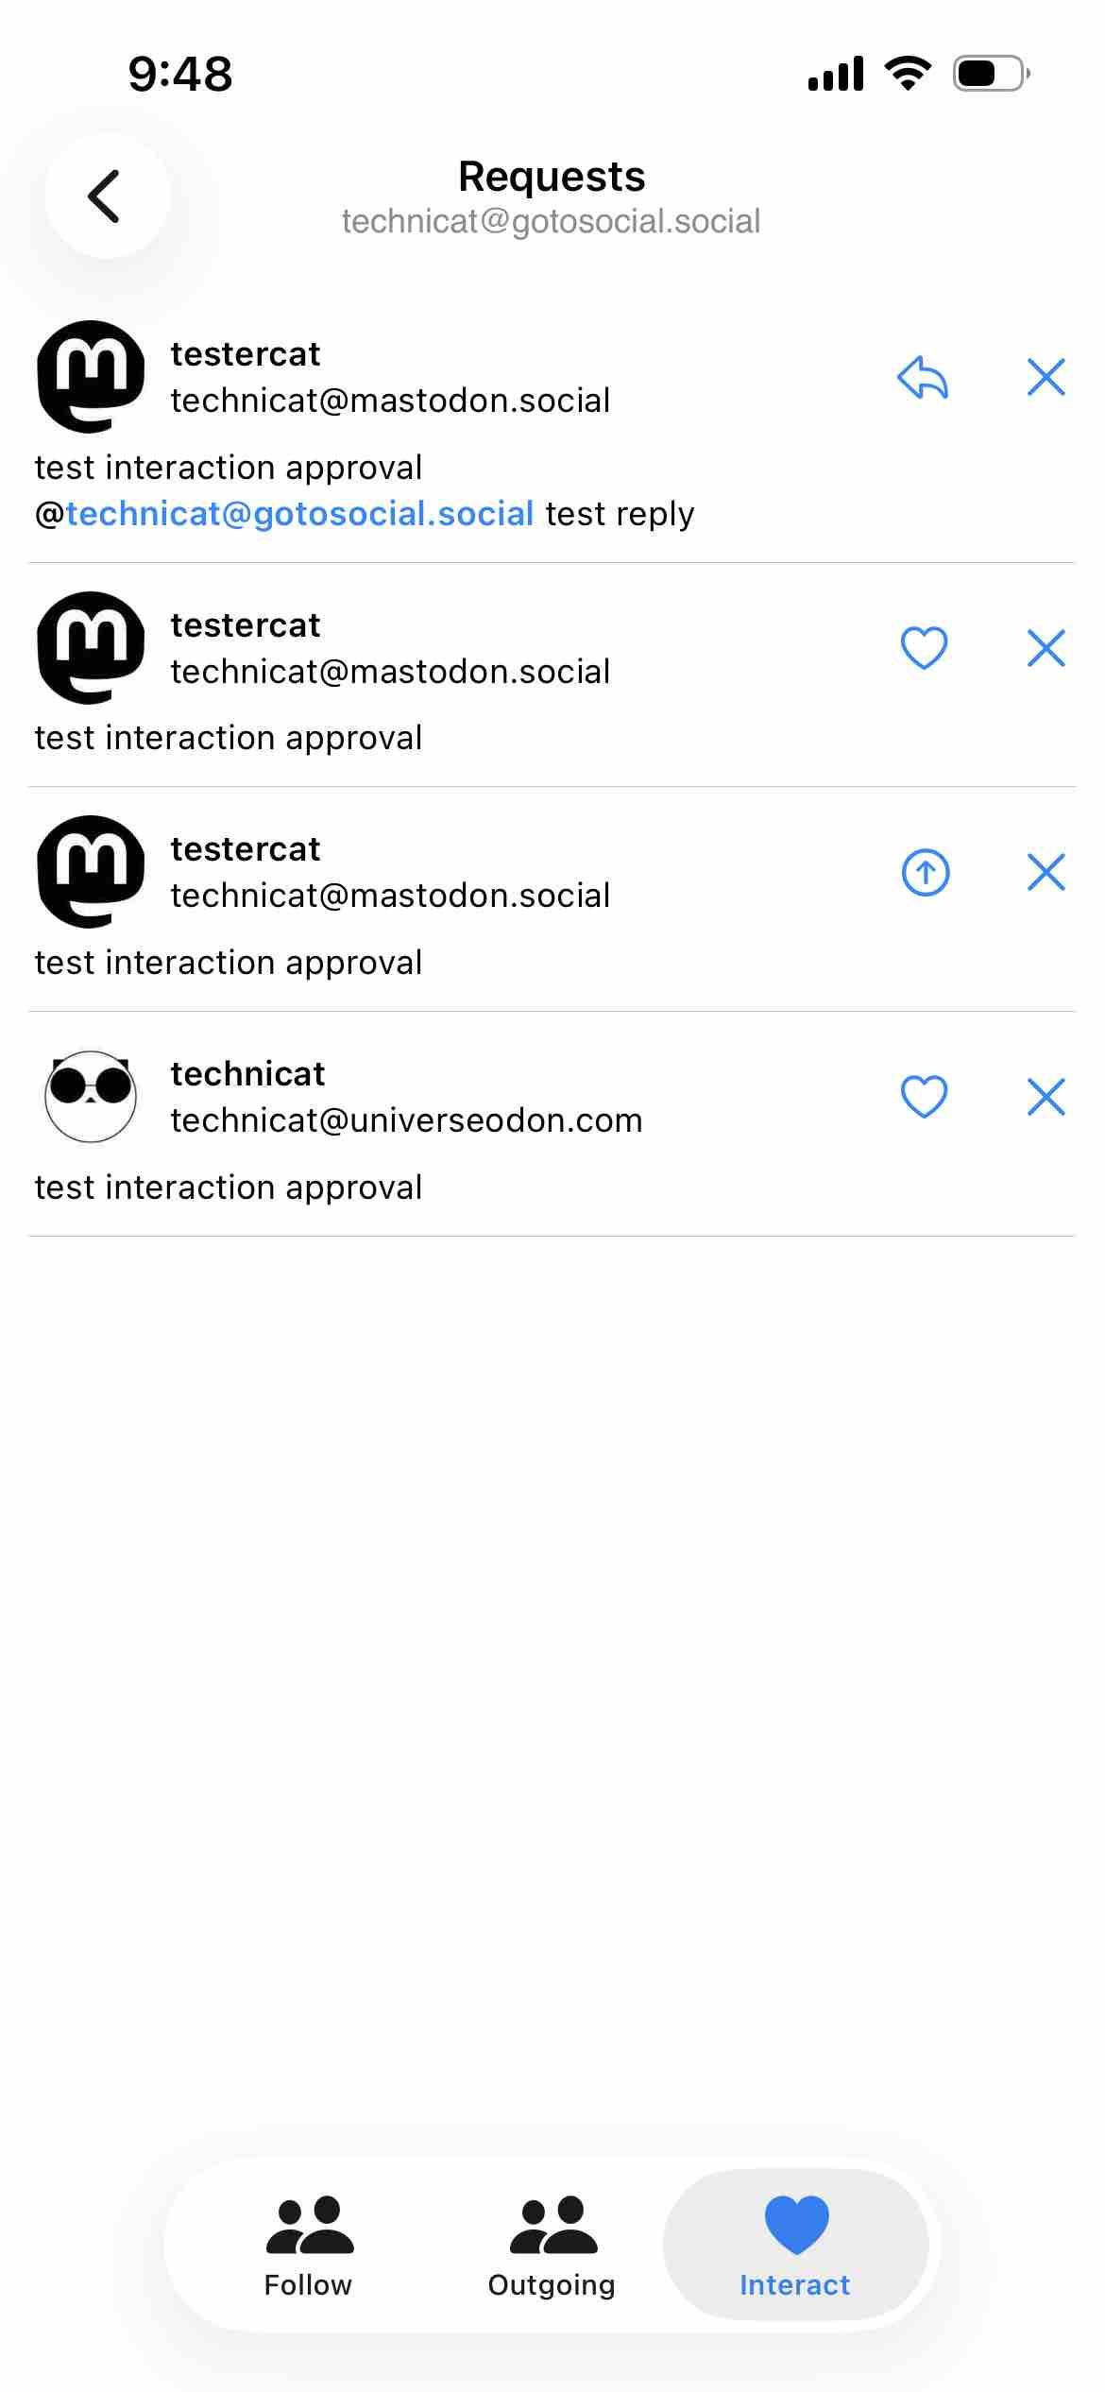Tap the Mastodon avatar on the reply request
The height and width of the screenshot is (2392, 1105).
[x=91, y=377]
